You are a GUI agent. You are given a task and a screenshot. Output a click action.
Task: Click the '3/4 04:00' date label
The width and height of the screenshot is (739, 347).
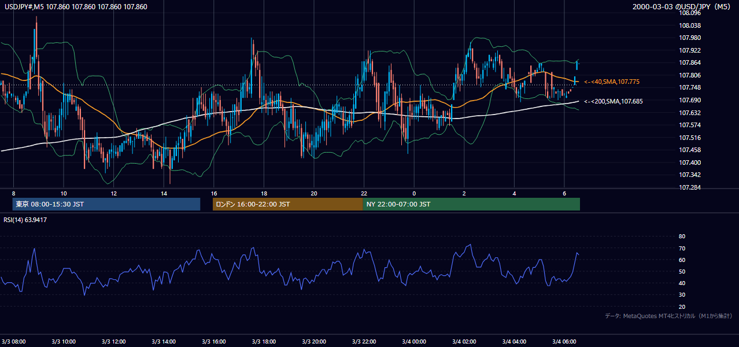pos(514,341)
